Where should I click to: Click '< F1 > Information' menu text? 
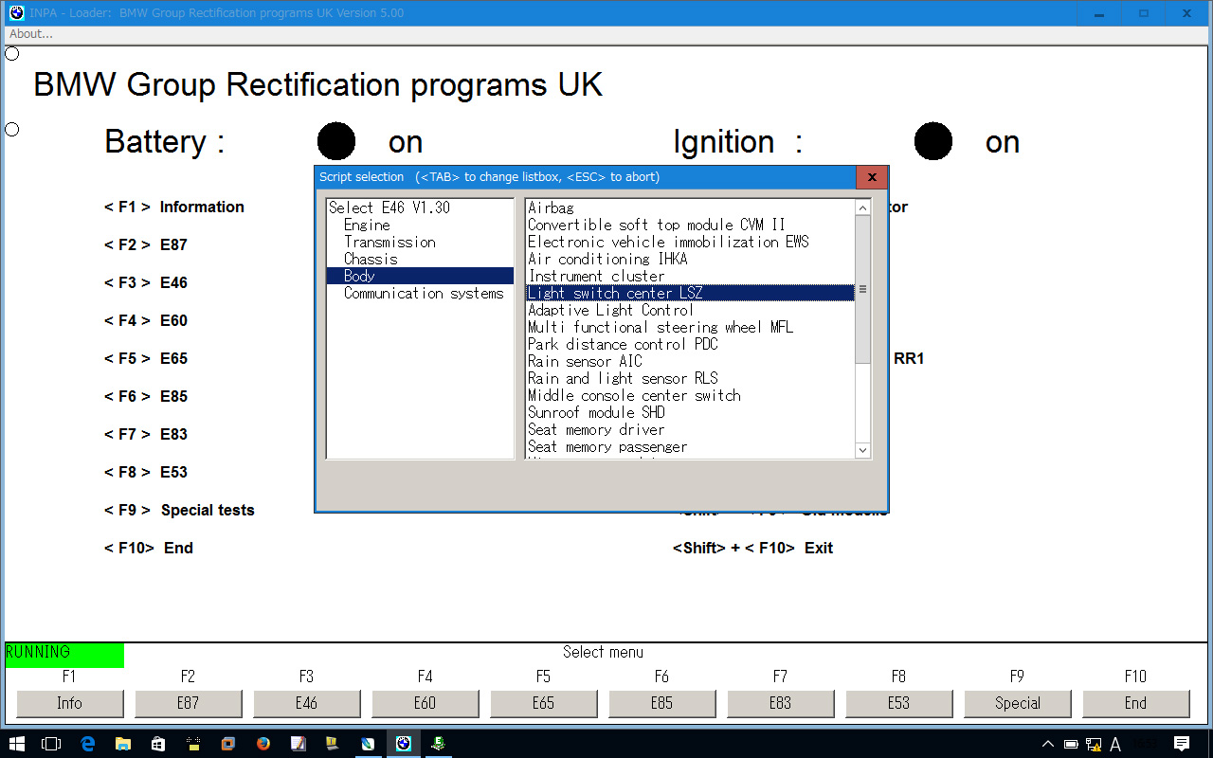(174, 207)
